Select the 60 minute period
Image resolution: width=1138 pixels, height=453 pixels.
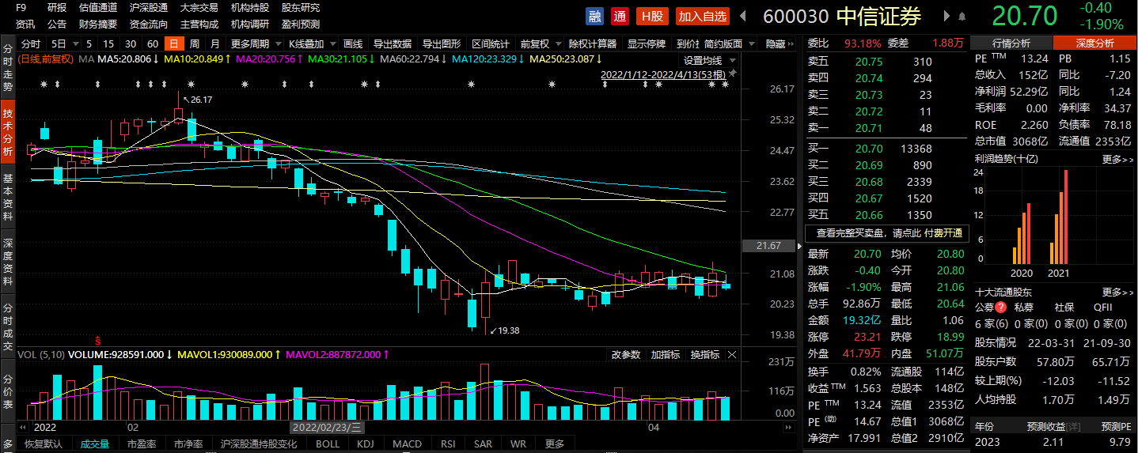coord(152,44)
